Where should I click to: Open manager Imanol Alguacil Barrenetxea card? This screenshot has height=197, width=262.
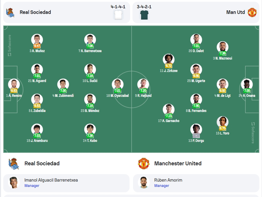click(66, 183)
